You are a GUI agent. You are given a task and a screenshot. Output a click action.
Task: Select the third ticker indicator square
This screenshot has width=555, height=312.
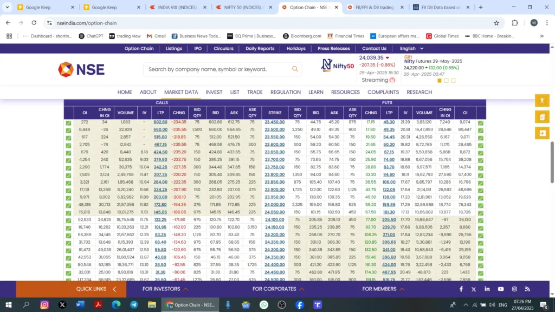coord(453,81)
